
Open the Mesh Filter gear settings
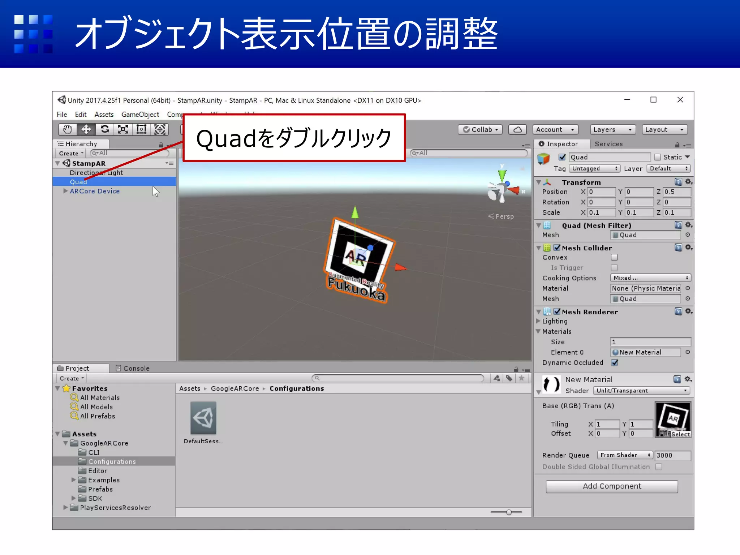pyautogui.click(x=688, y=225)
